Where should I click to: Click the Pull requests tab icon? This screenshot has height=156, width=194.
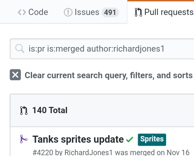coord(138,12)
